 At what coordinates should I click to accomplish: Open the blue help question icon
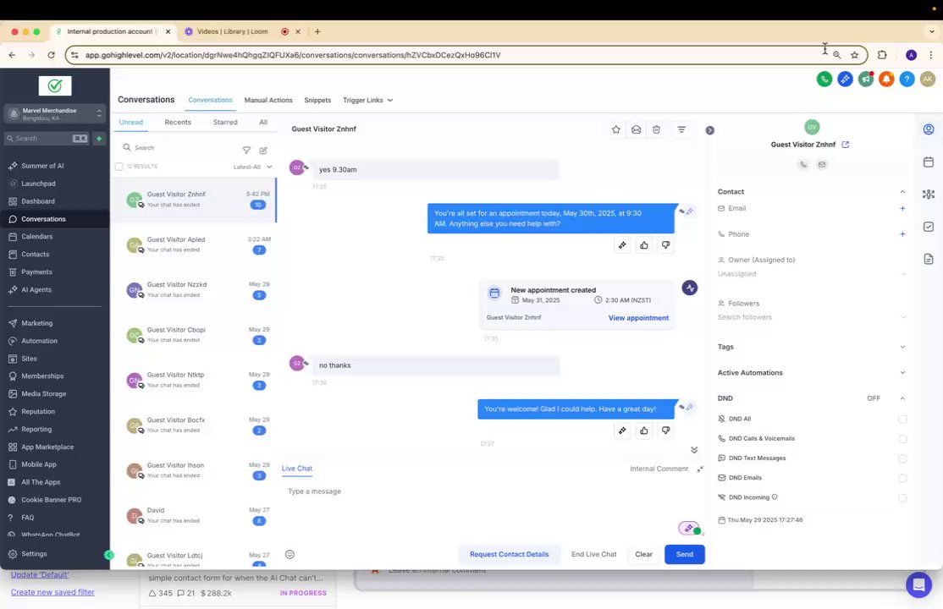point(907,79)
